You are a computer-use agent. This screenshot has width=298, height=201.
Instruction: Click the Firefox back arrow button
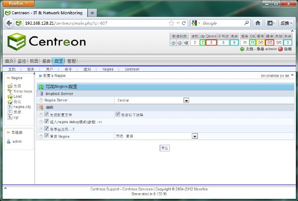point(9,23)
